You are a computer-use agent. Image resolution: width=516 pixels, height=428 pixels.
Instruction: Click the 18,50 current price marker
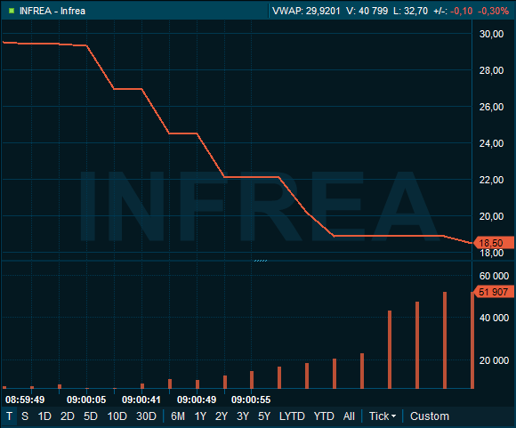pyautogui.click(x=493, y=243)
